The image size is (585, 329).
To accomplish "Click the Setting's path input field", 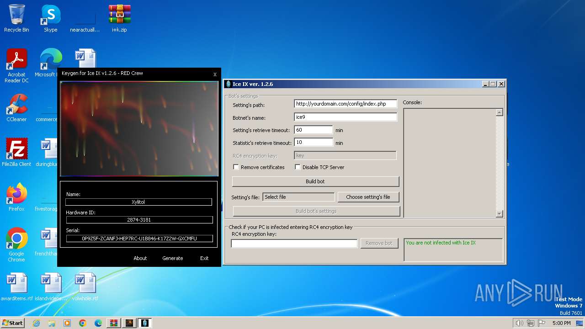I will pyautogui.click(x=346, y=104).
